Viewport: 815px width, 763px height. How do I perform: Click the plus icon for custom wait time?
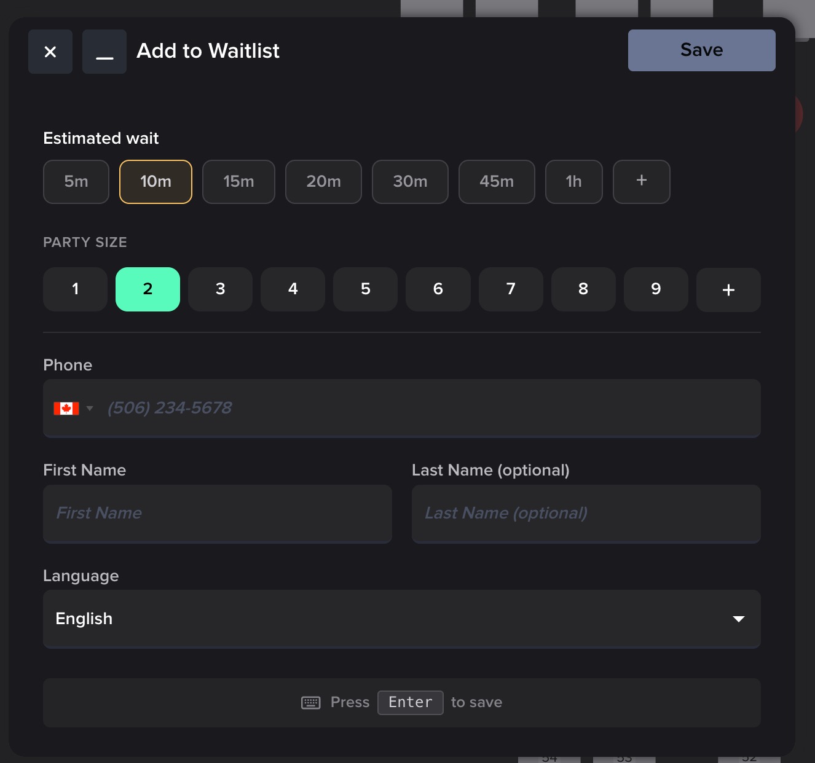pyautogui.click(x=641, y=181)
